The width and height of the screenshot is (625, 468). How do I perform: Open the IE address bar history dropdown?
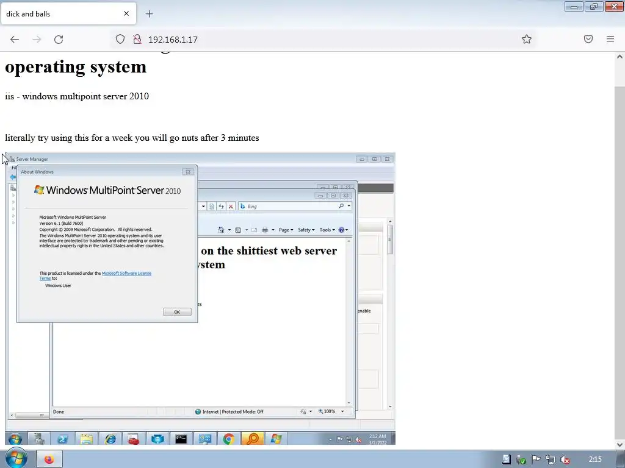tap(203, 206)
